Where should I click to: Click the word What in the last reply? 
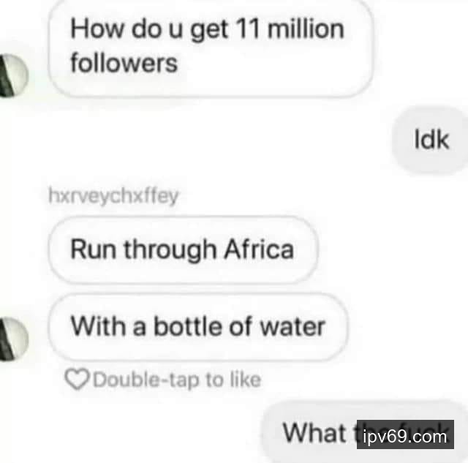tap(314, 432)
